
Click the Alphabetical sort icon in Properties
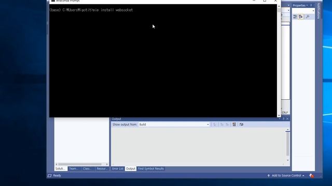(301, 17)
